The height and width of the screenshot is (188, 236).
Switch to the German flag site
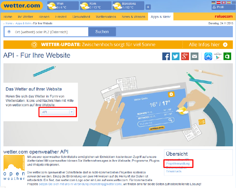pyautogui.click(x=213, y=3)
